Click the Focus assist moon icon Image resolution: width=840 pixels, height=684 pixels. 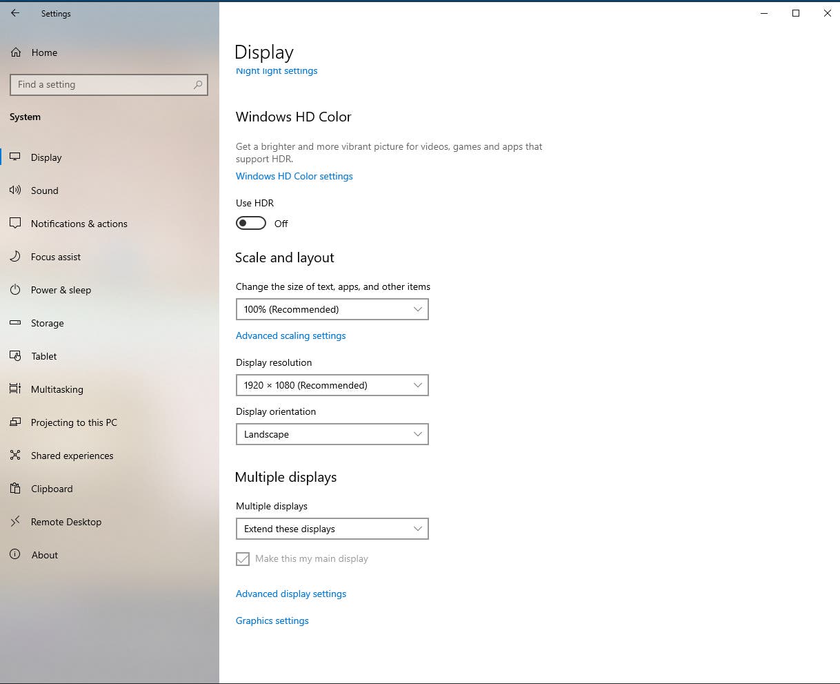pos(15,257)
